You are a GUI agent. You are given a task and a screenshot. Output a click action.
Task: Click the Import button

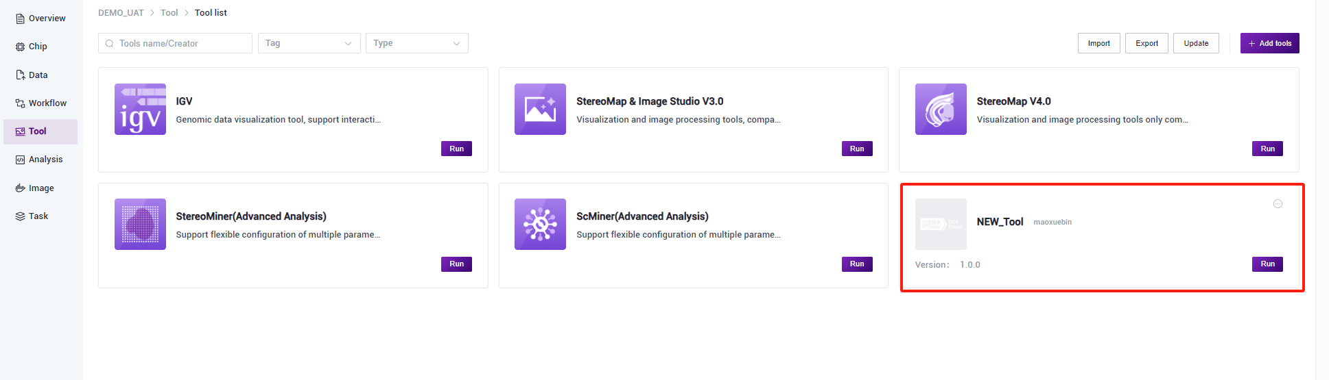(x=1099, y=43)
